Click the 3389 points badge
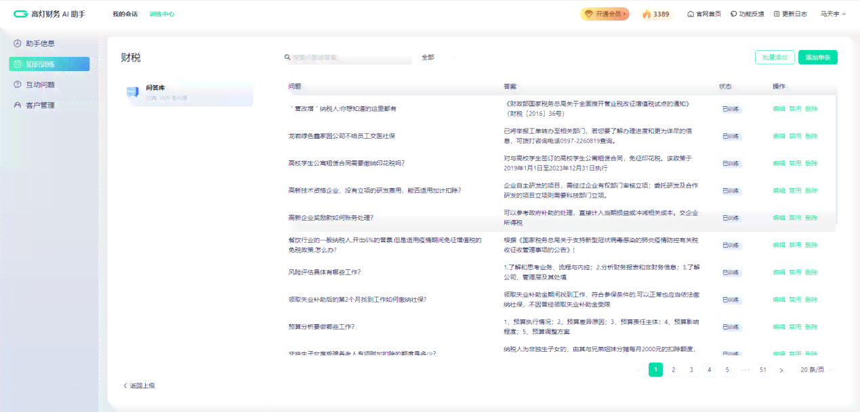This screenshot has height=412, width=860. [x=655, y=14]
